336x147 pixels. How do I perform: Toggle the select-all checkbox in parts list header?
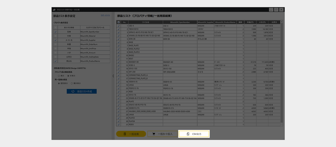click(119, 22)
